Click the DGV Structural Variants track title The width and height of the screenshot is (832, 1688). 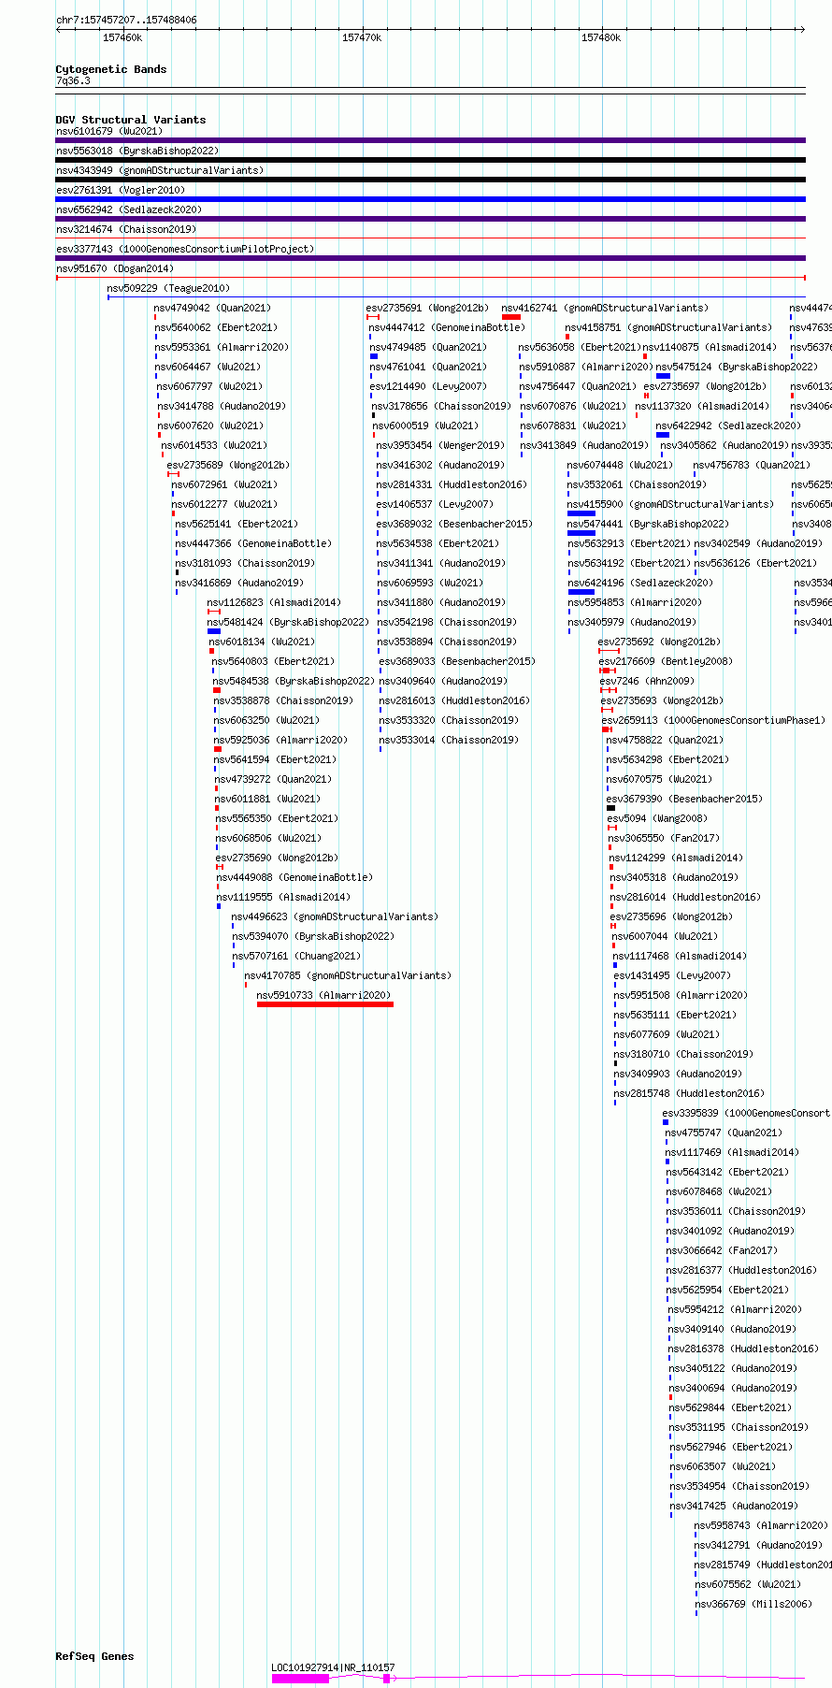tap(130, 120)
